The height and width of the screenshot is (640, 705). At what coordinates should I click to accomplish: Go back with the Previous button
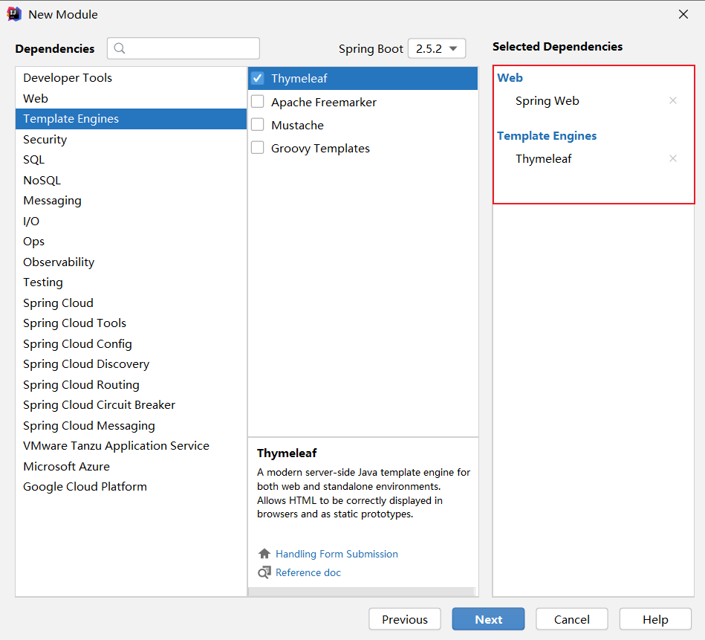tap(405, 619)
